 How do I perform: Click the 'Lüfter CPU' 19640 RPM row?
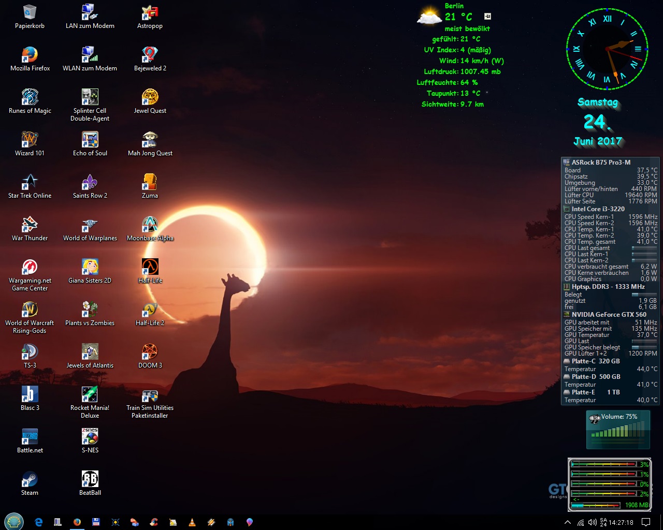(610, 195)
